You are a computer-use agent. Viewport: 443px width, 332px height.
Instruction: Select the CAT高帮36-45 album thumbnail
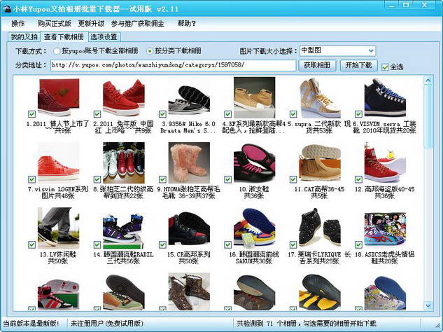point(320,163)
